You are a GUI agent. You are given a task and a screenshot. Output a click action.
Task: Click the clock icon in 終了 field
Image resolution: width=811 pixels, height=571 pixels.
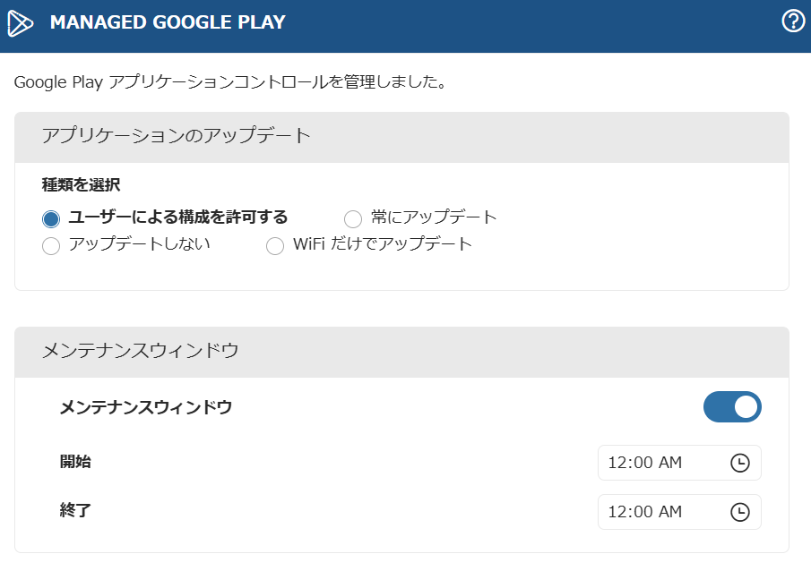coord(740,512)
